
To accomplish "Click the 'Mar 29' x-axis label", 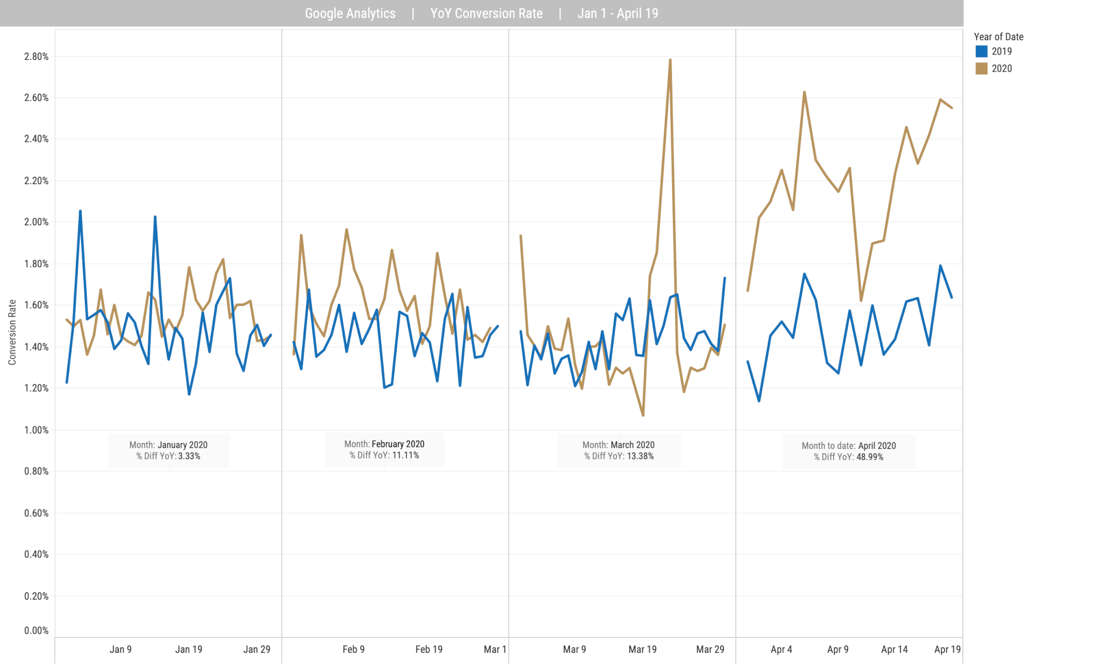I will click(710, 650).
